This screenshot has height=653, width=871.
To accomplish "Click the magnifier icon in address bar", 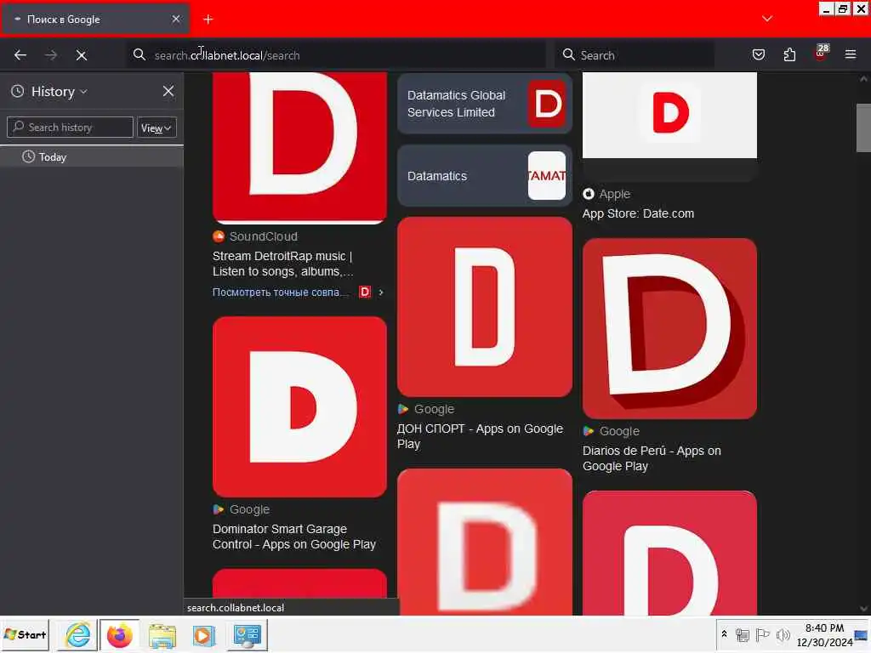I will click(x=139, y=55).
